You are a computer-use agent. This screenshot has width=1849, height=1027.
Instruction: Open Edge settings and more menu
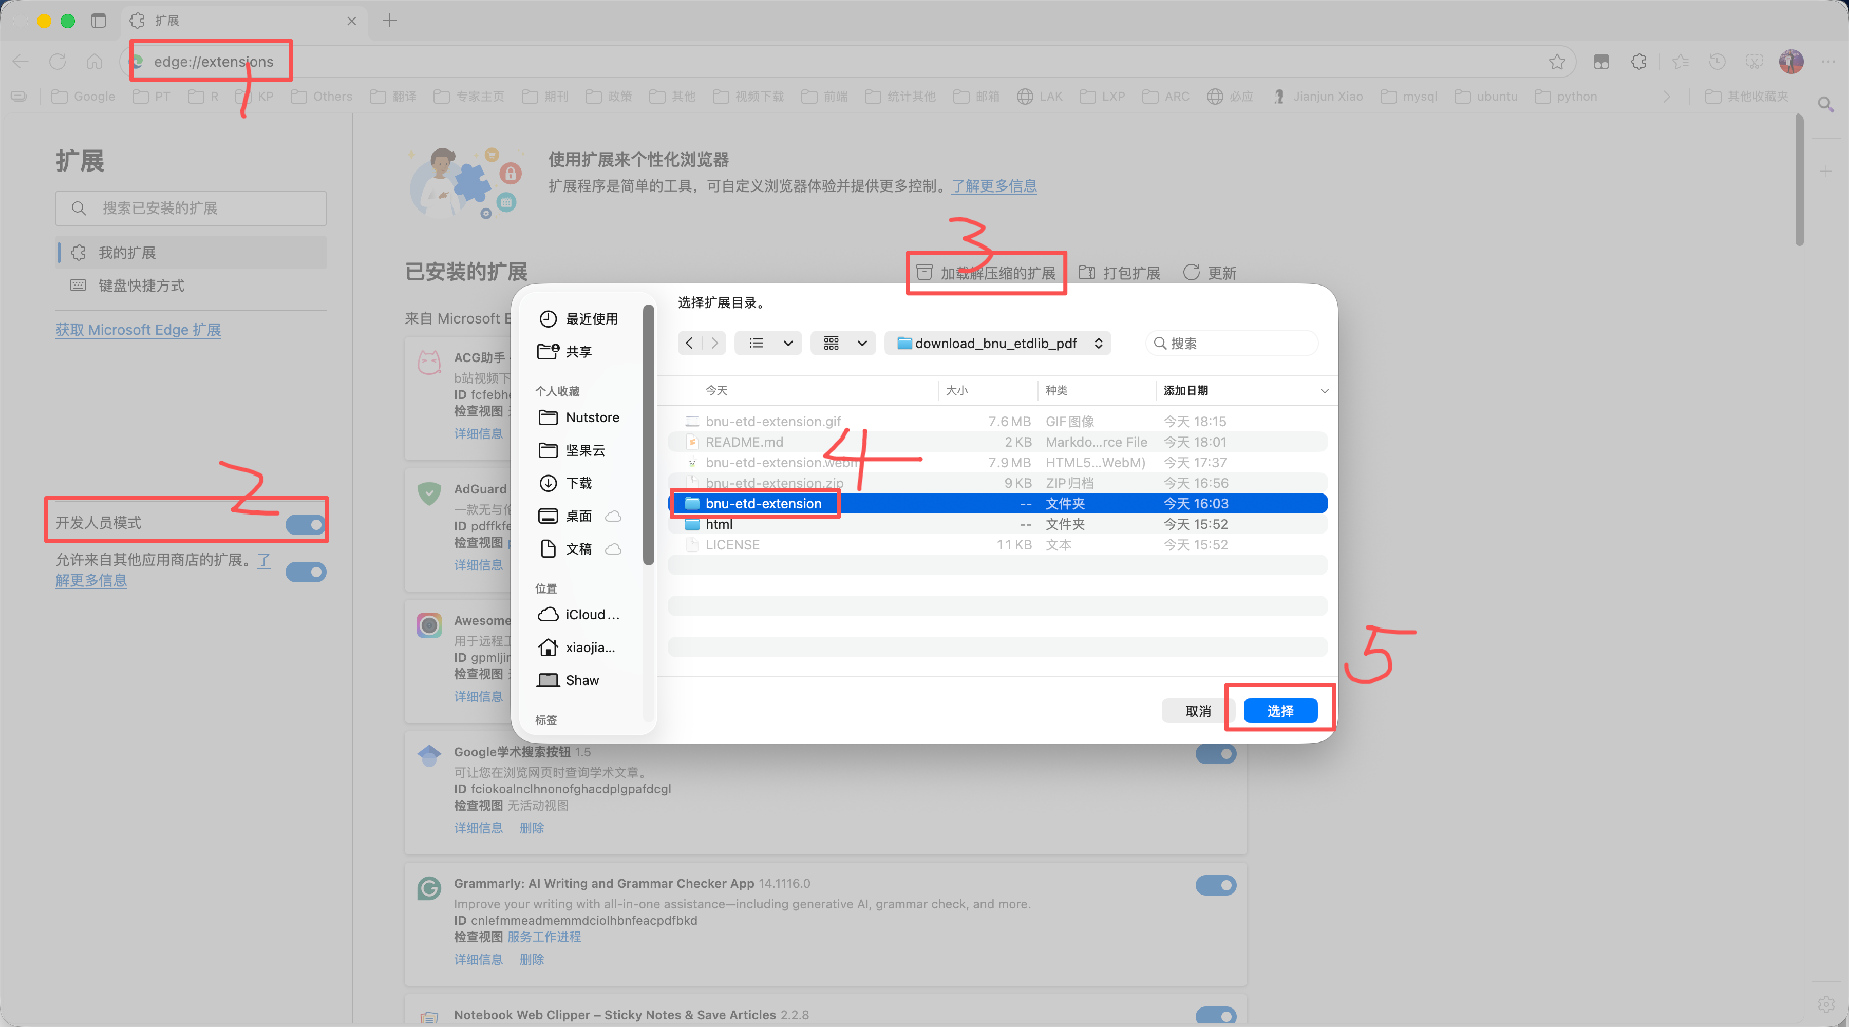[1828, 62]
